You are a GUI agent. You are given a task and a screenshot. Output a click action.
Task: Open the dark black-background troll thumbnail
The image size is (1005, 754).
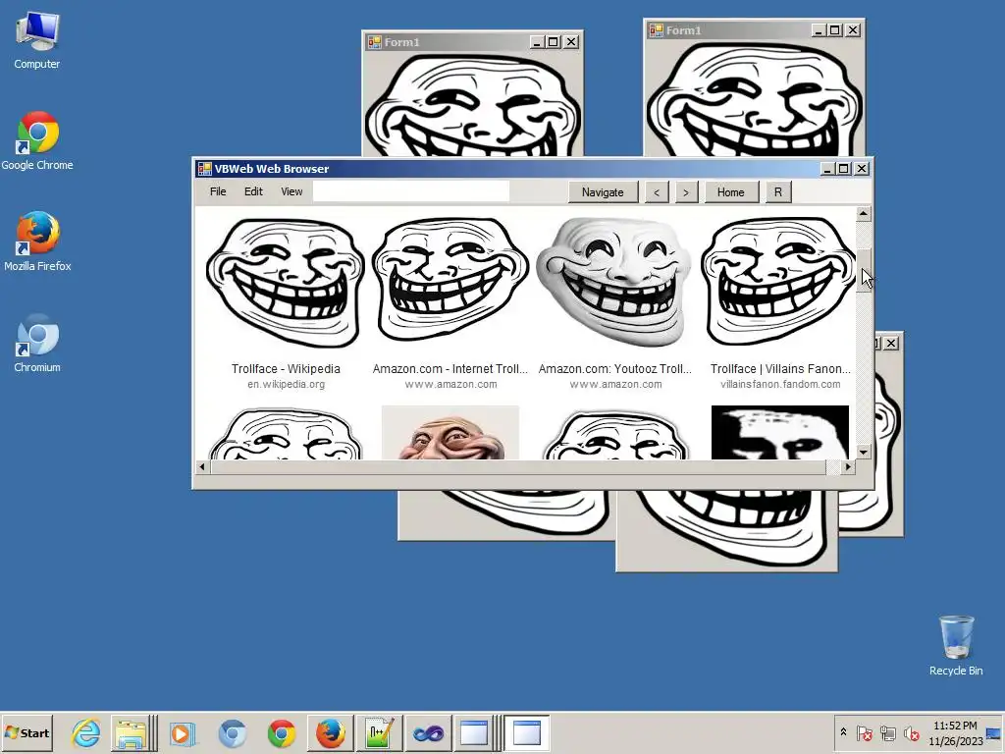click(x=780, y=432)
